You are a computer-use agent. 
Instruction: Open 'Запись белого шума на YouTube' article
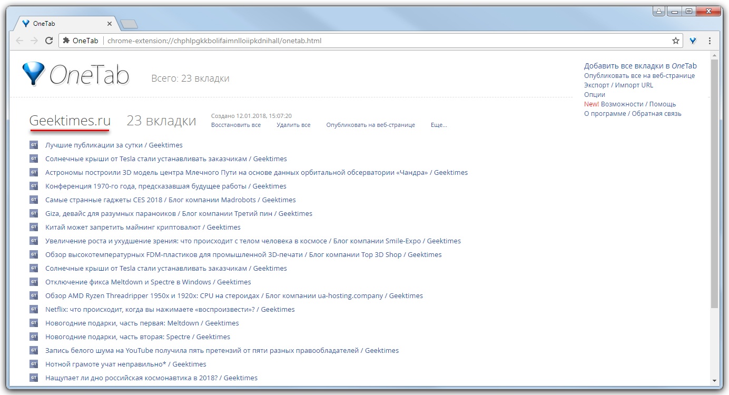coord(222,350)
